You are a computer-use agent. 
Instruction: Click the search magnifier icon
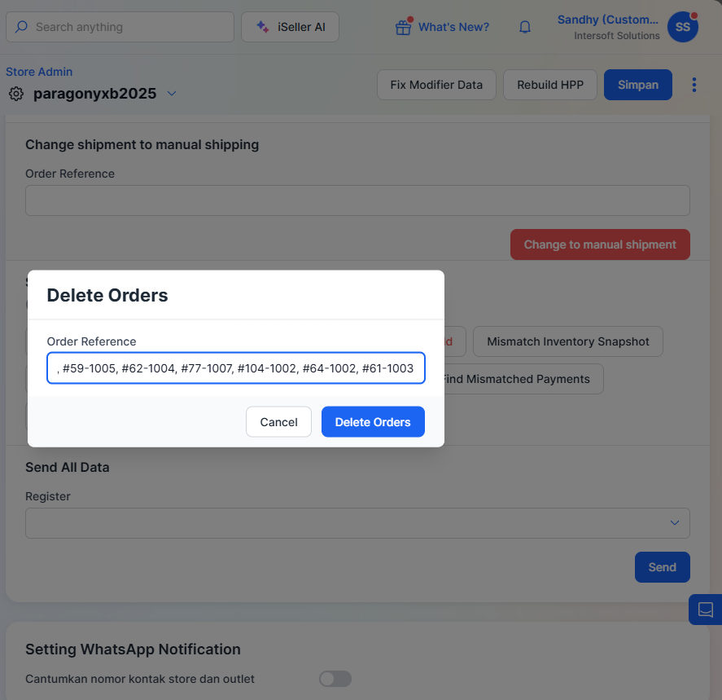click(x=21, y=27)
